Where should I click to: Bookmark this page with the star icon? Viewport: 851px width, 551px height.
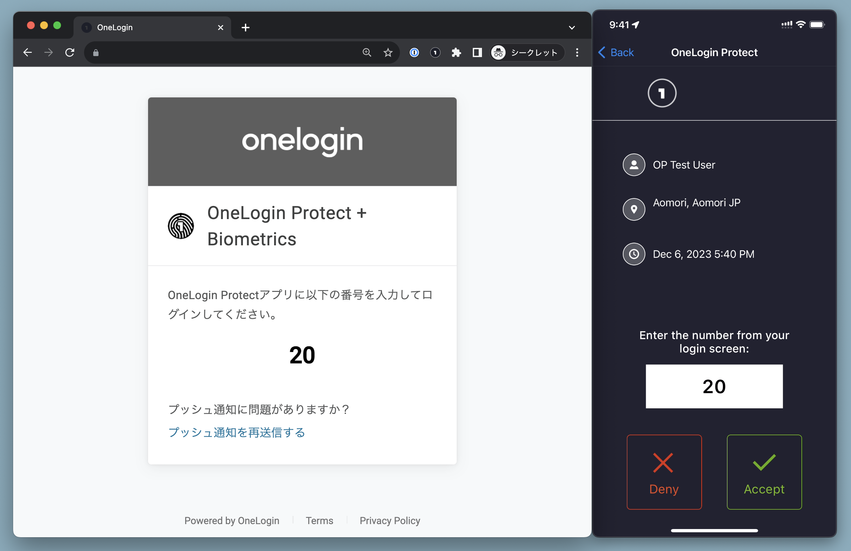(x=388, y=53)
